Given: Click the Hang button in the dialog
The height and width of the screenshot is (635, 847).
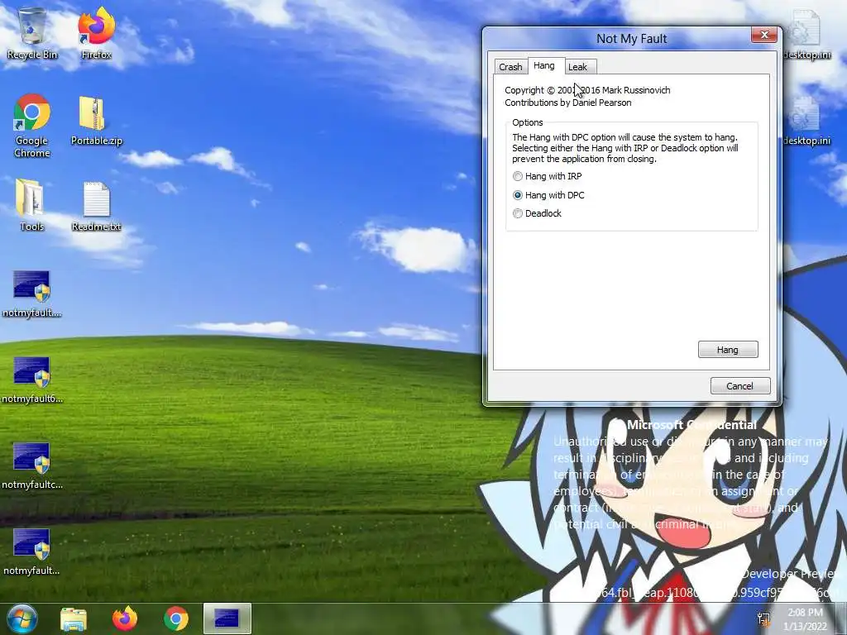Looking at the screenshot, I should [x=728, y=350].
